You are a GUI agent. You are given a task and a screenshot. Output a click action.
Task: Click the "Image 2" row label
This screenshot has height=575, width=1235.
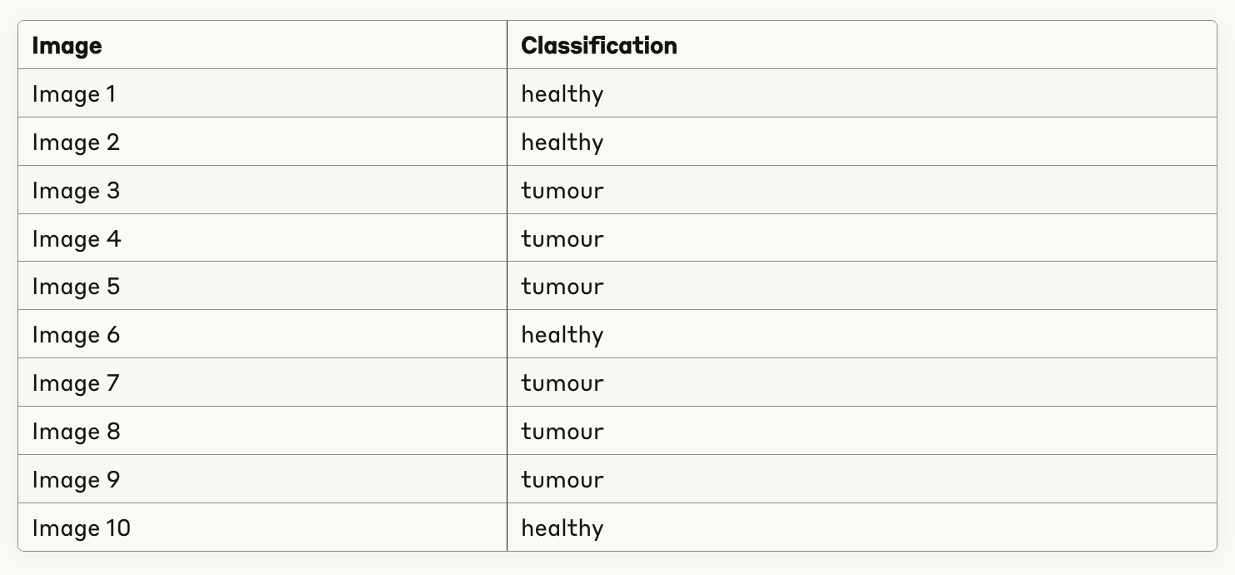[76, 142]
